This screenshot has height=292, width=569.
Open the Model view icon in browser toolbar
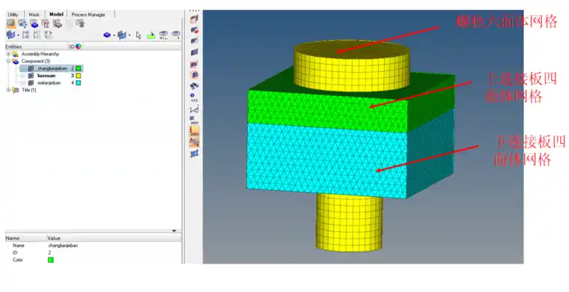click(x=11, y=23)
